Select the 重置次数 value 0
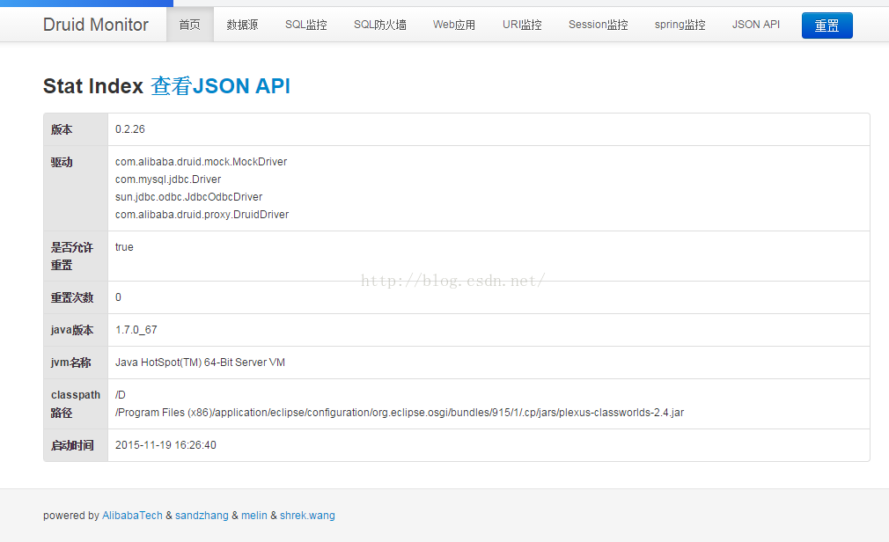The height and width of the screenshot is (542, 889). (118, 297)
